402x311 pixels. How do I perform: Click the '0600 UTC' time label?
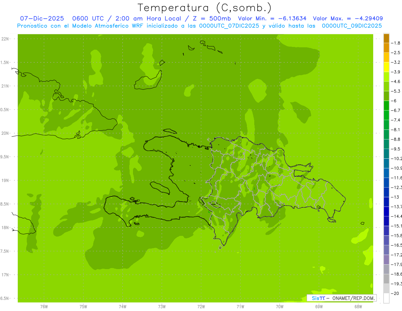click(88, 18)
